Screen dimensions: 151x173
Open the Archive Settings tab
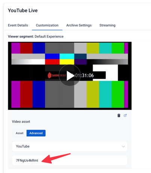point(79,25)
